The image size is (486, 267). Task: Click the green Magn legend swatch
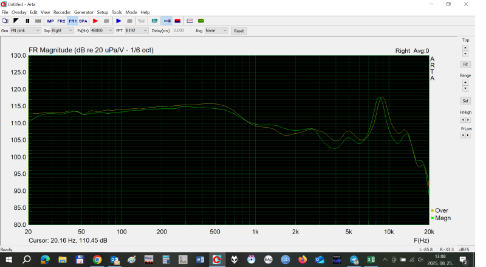tap(433, 218)
